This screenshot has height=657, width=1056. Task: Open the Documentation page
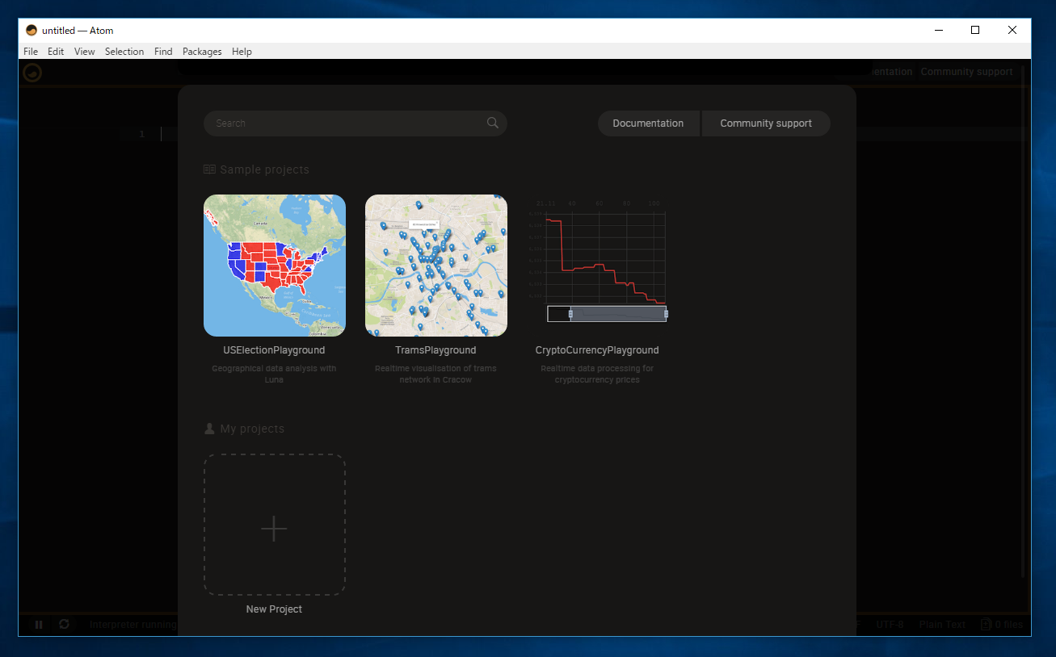[649, 123]
